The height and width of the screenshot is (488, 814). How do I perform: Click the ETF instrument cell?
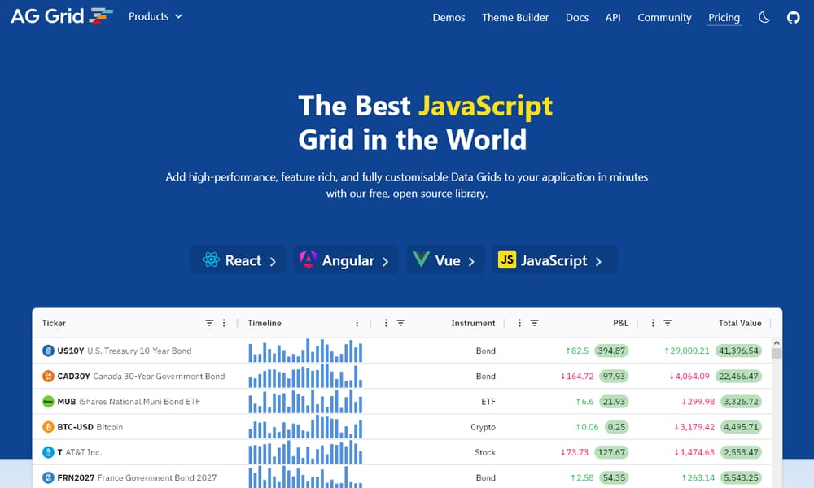pyautogui.click(x=488, y=402)
